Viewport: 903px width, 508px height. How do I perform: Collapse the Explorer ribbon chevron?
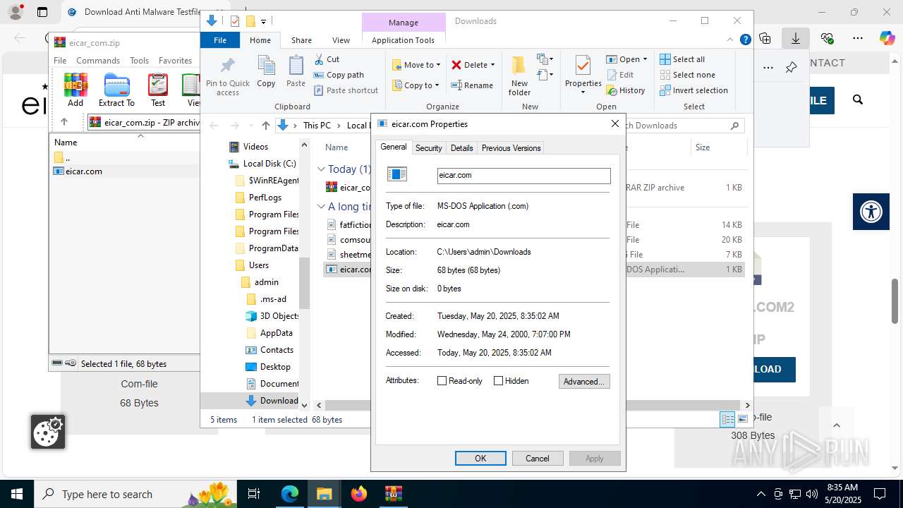[731, 40]
